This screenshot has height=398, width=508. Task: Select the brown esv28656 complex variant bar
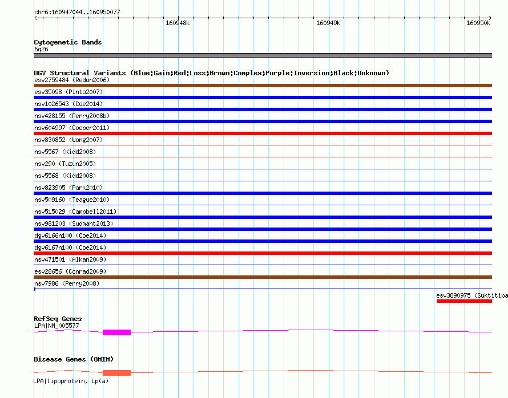point(263,277)
